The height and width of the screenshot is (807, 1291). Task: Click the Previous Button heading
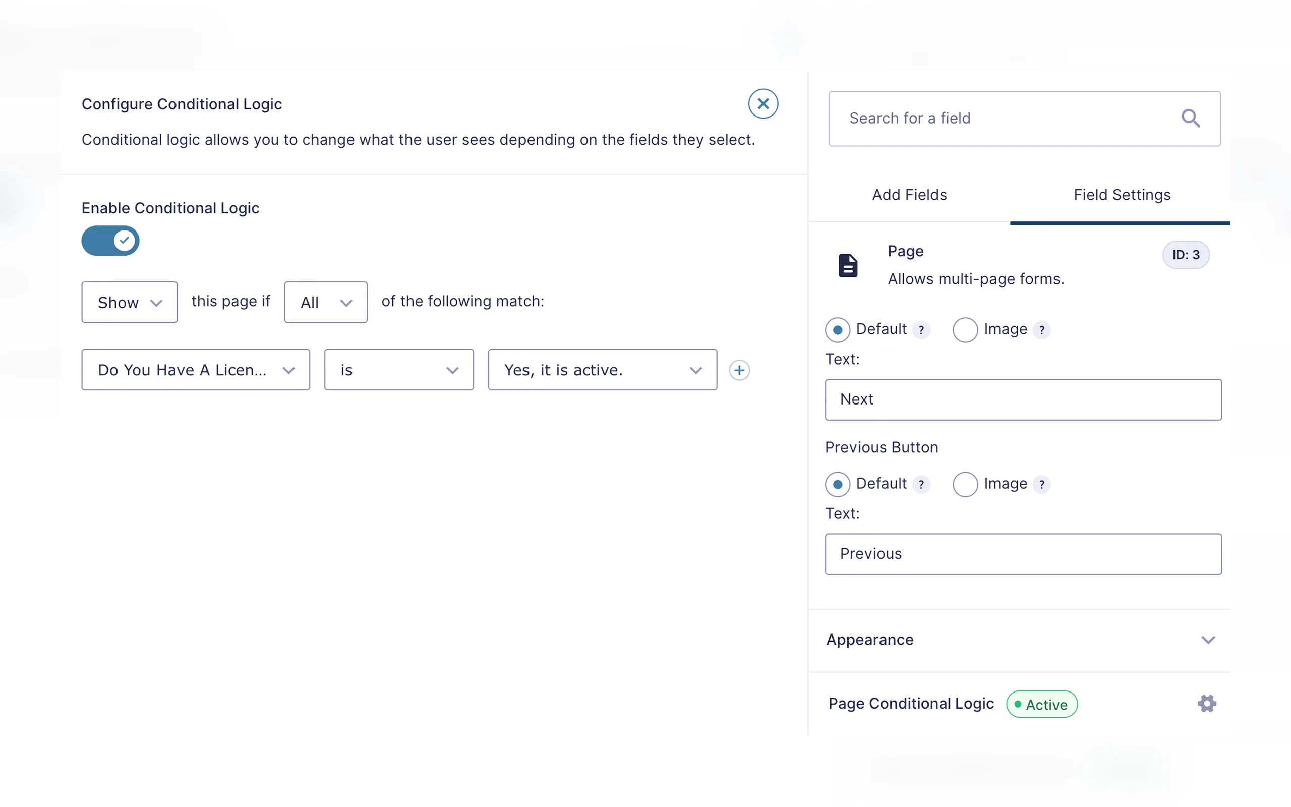click(x=882, y=447)
